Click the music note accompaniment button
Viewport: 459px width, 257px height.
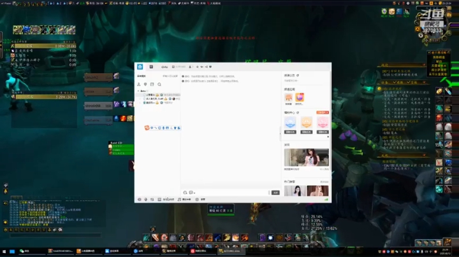[184, 199]
